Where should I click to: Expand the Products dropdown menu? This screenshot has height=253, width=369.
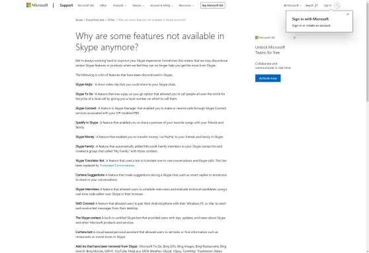120,5
